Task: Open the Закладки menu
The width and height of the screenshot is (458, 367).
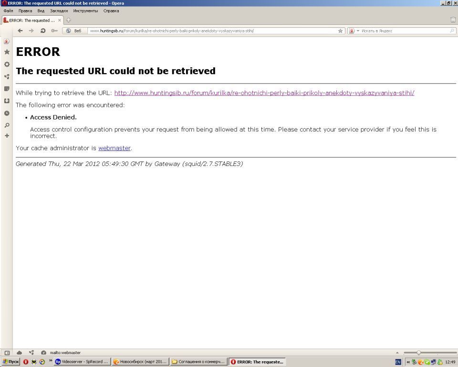Action: coord(59,11)
